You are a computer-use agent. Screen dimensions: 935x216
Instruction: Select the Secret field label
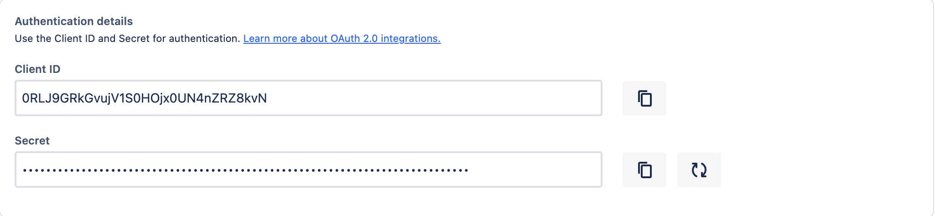pyautogui.click(x=32, y=141)
